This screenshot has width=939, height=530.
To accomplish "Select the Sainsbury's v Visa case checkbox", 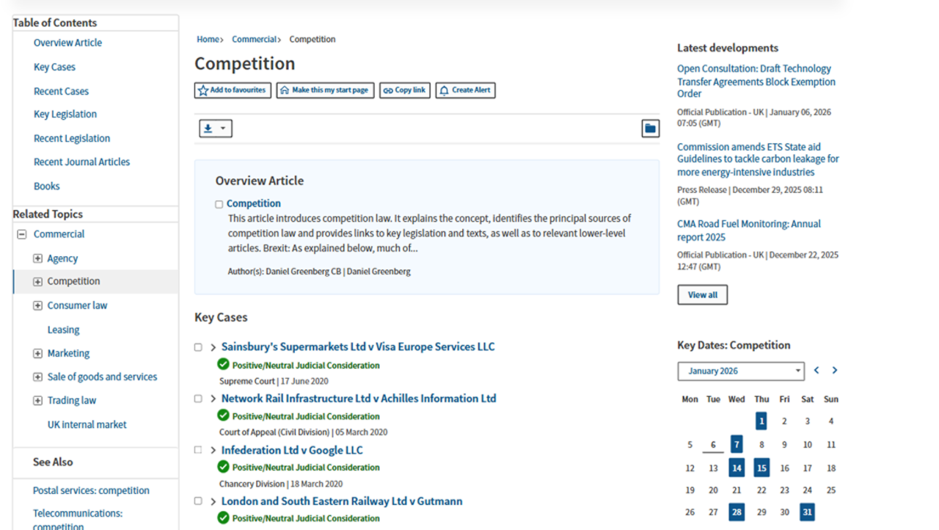I will coord(198,347).
